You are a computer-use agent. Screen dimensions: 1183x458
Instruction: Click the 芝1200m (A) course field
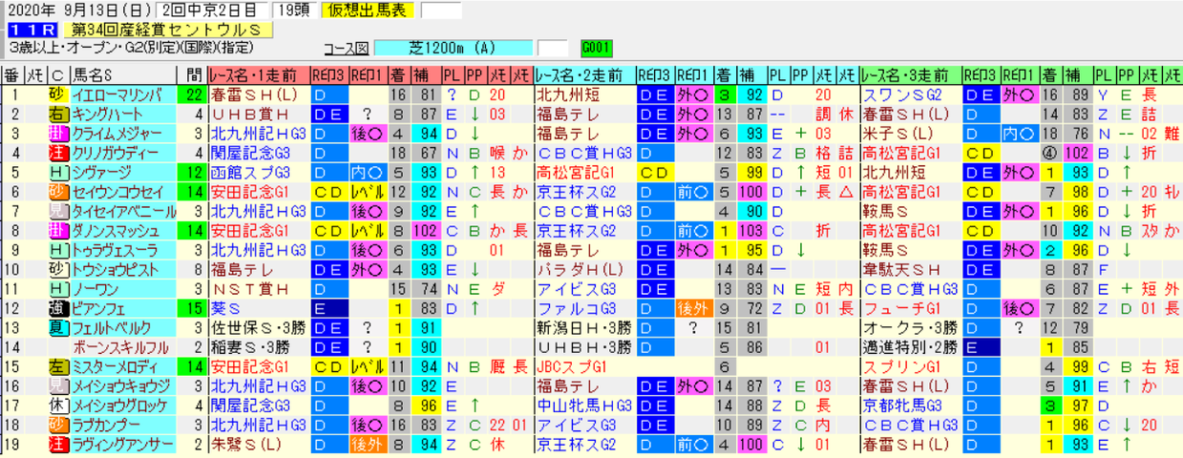click(454, 48)
